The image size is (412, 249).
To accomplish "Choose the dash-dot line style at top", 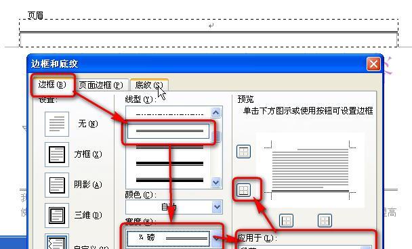I will (x=169, y=114).
